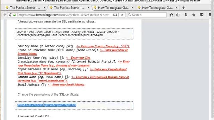Click 'Locality Name (eg, city) []:' text
Image resolution: width=214 pixels, height=120 pixels.
pos(41,58)
